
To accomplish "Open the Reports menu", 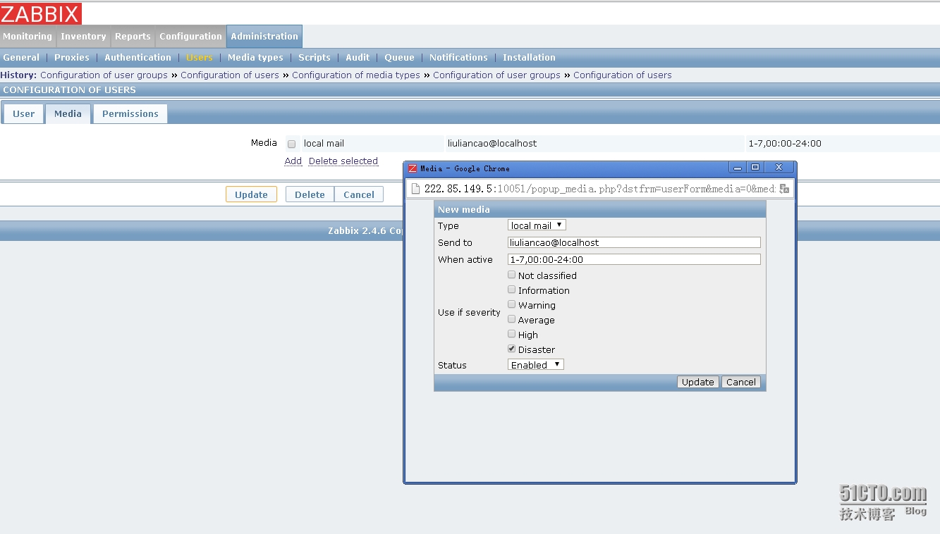I will [133, 37].
